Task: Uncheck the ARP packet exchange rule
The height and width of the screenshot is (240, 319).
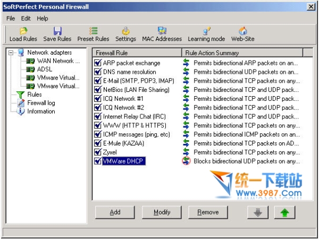Action: tap(98, 63)
